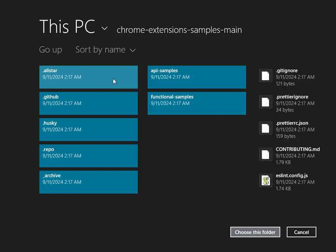
Task: Click the 121 bytes size text
Action: (x=285, y=84)
